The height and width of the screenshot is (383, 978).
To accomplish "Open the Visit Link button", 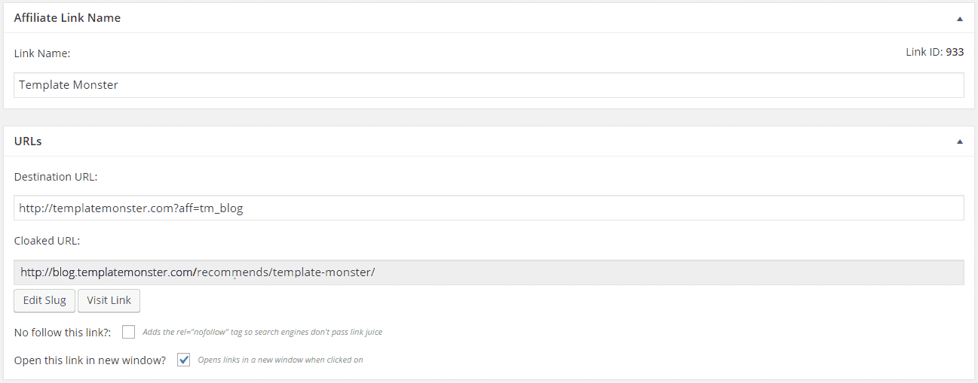I will [109, 300].
